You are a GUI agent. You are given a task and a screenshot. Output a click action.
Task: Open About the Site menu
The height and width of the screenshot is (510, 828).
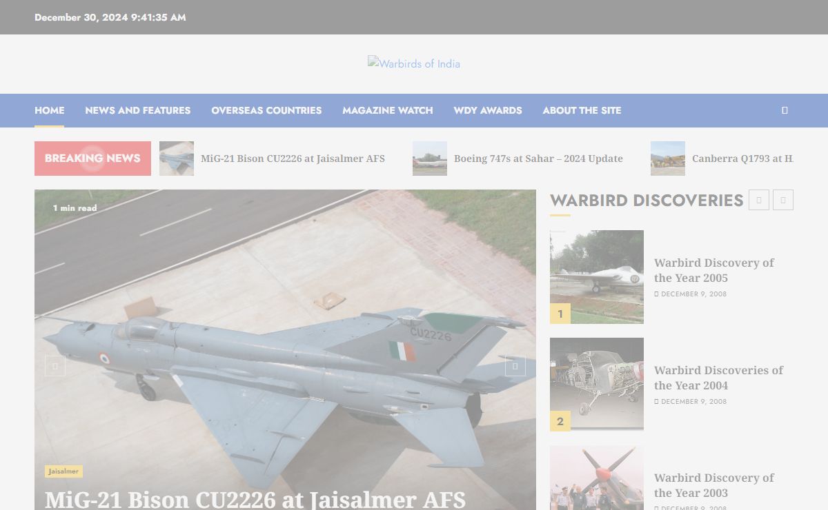(582, 110)
